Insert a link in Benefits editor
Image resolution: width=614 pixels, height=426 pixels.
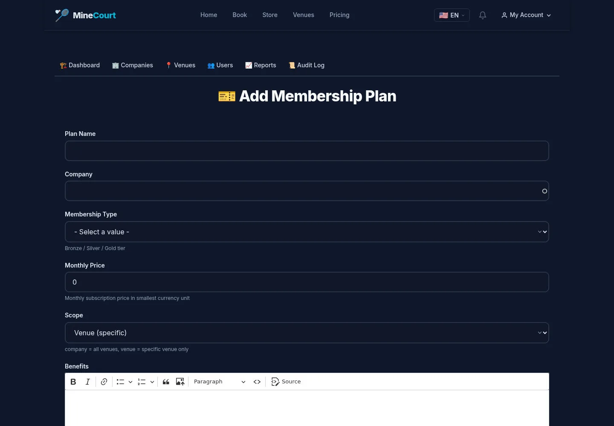point(104,382)
